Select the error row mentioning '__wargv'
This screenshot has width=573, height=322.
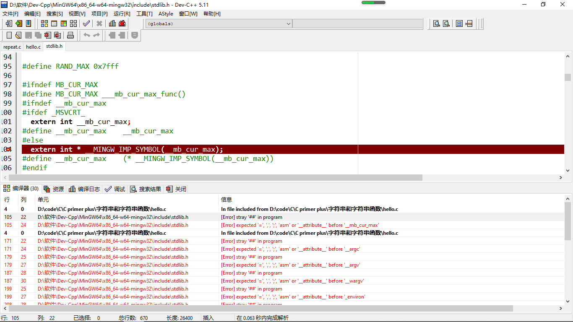click(282, 281)
